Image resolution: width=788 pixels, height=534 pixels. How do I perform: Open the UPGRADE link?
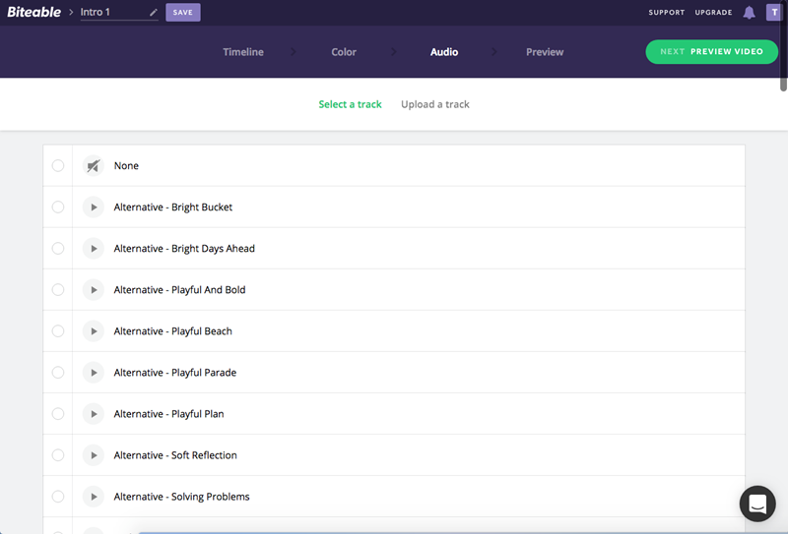coord(713,13)
